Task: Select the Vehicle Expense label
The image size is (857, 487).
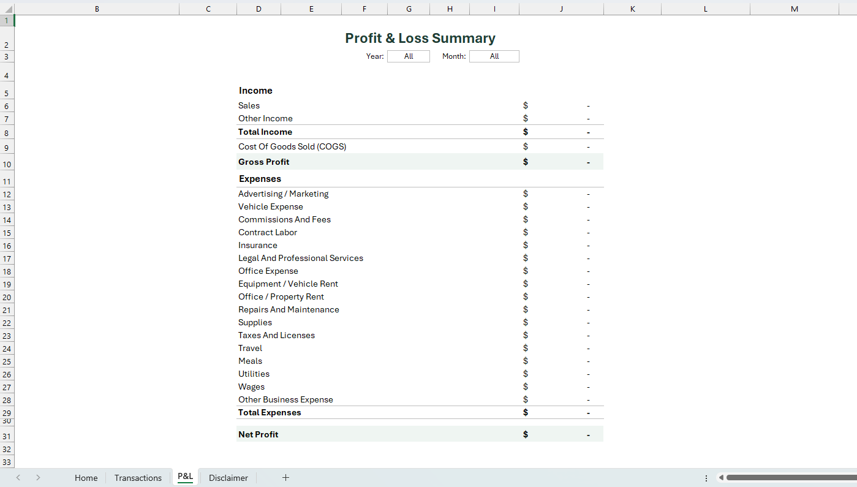Action: point(270,206)
